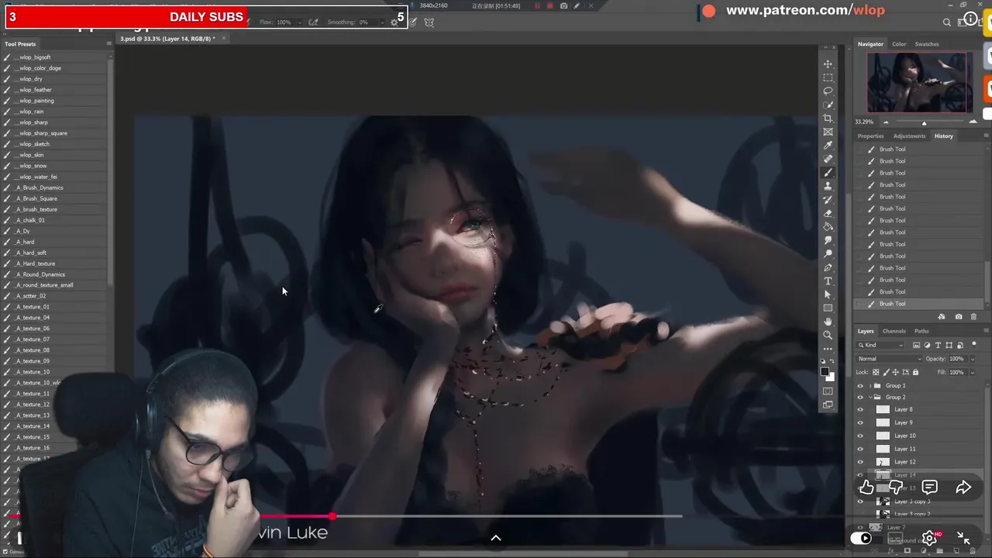This screenshot has height=558, width=992.
Task: Click the video dislike thumbs-down icon
Action: (896, 487)
